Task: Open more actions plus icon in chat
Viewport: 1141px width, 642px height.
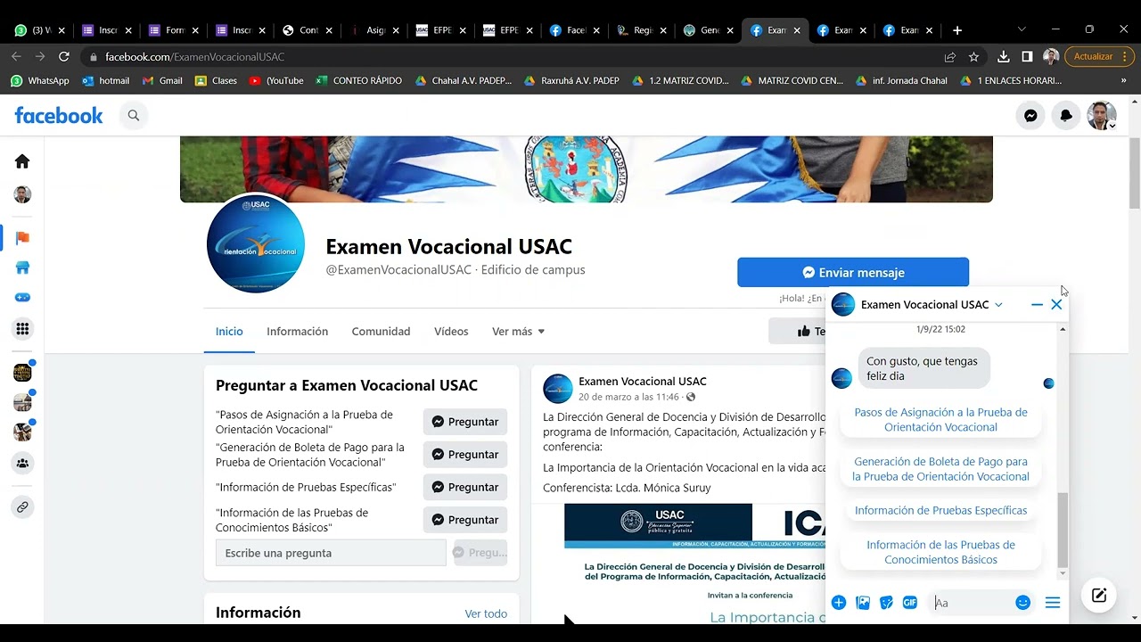Action: point(839,603)
